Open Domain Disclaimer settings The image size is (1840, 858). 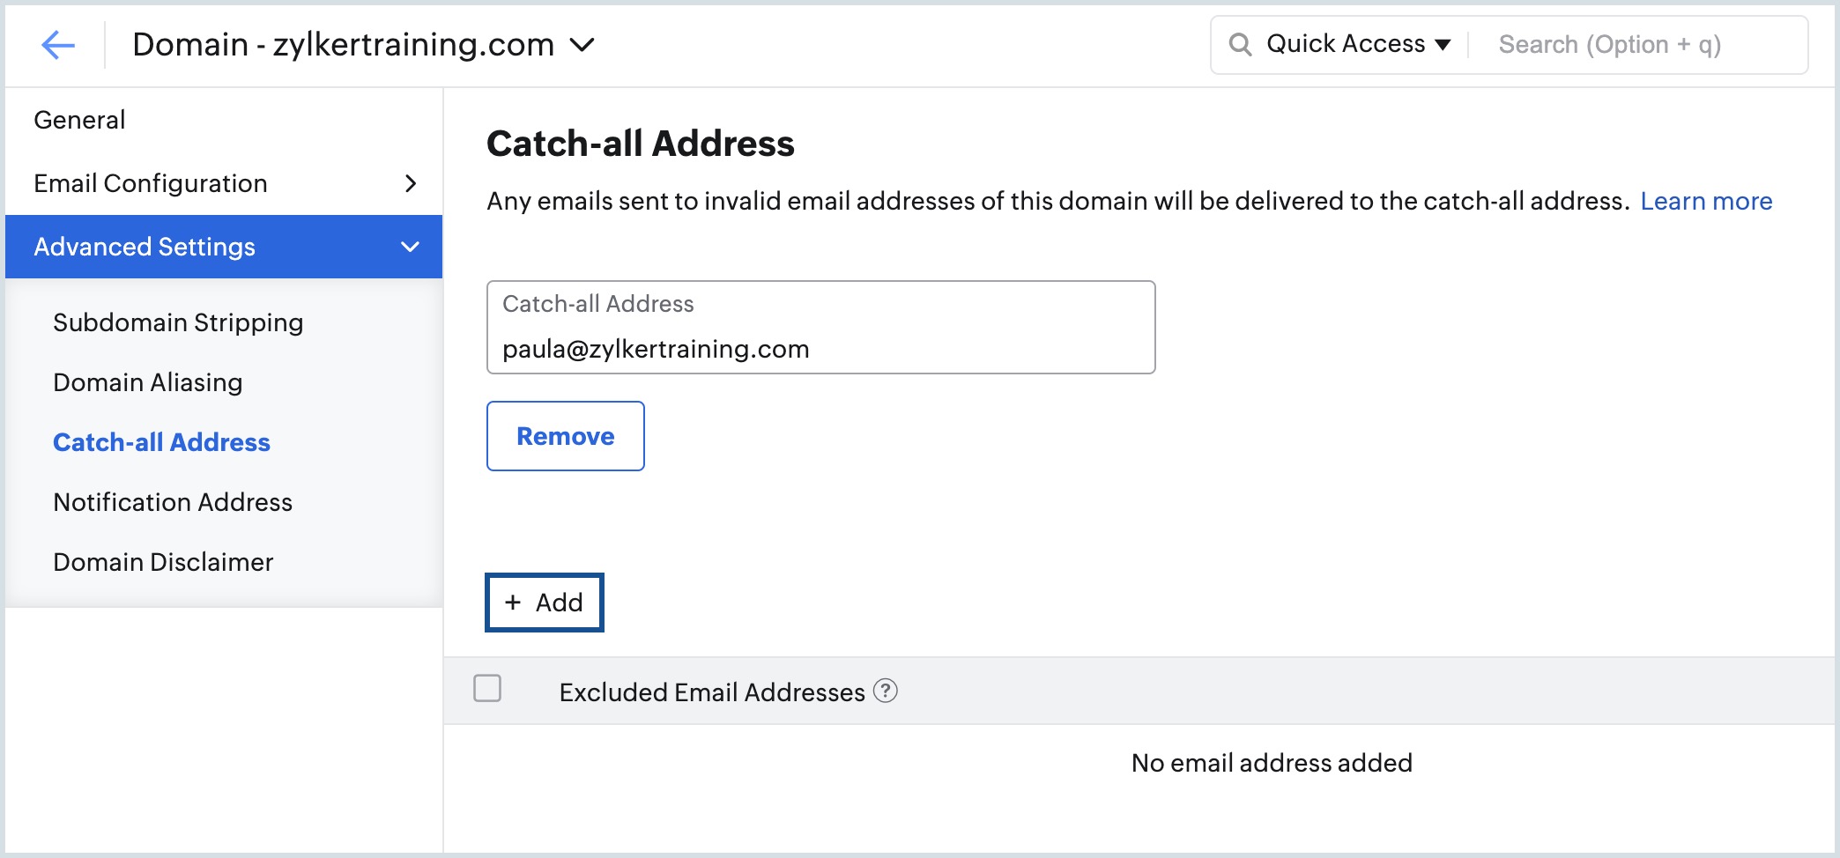(163, 562)
